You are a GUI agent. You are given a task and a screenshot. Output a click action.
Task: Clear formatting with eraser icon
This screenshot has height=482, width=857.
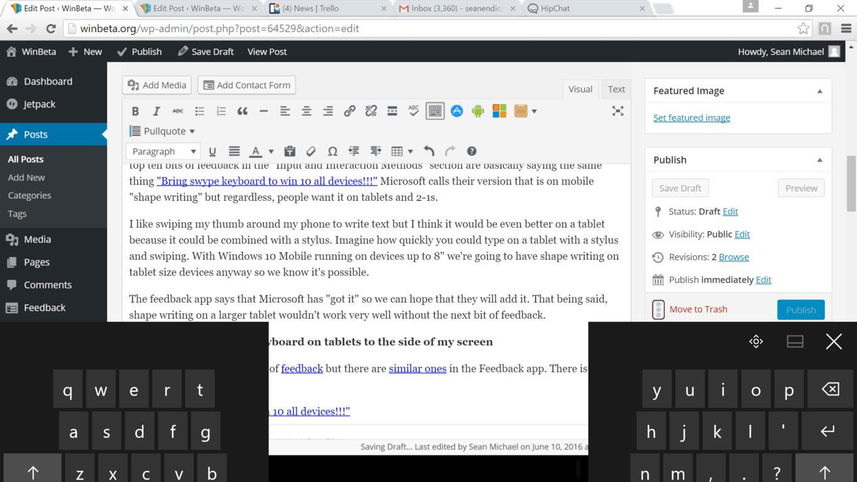pos(311,151)
